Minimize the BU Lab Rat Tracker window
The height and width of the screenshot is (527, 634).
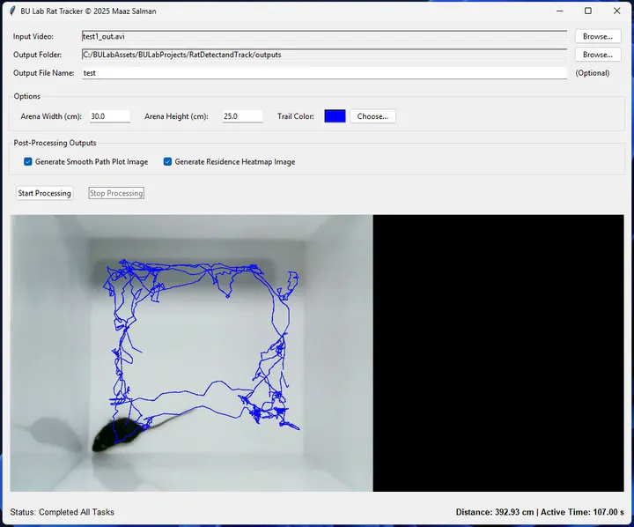pos(561,11)
